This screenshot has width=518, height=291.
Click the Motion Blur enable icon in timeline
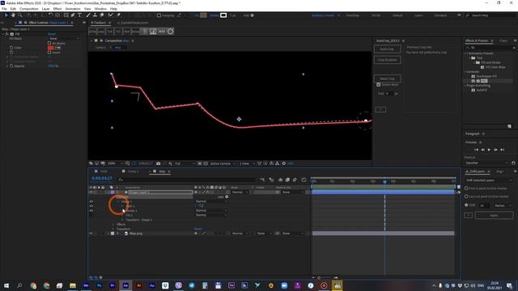[x=295, y=179]
